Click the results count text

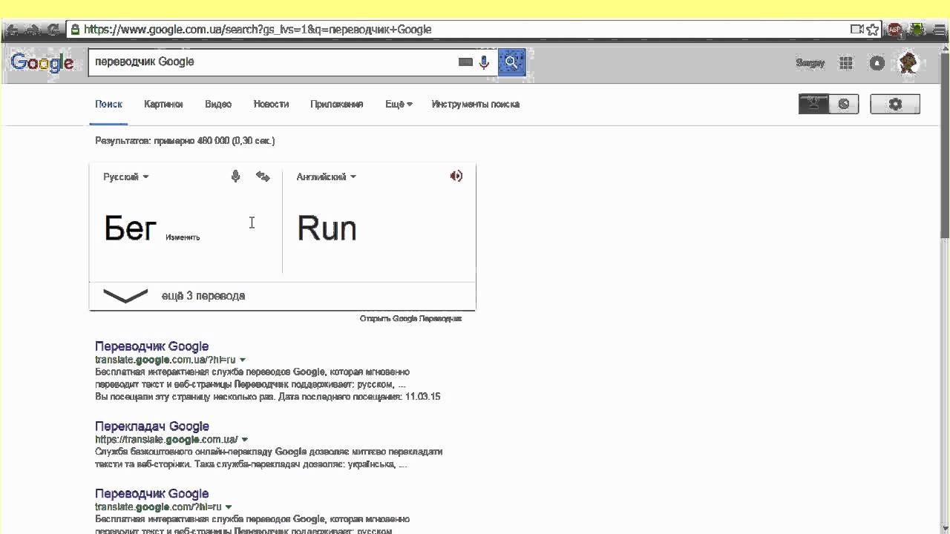[185, 141]
